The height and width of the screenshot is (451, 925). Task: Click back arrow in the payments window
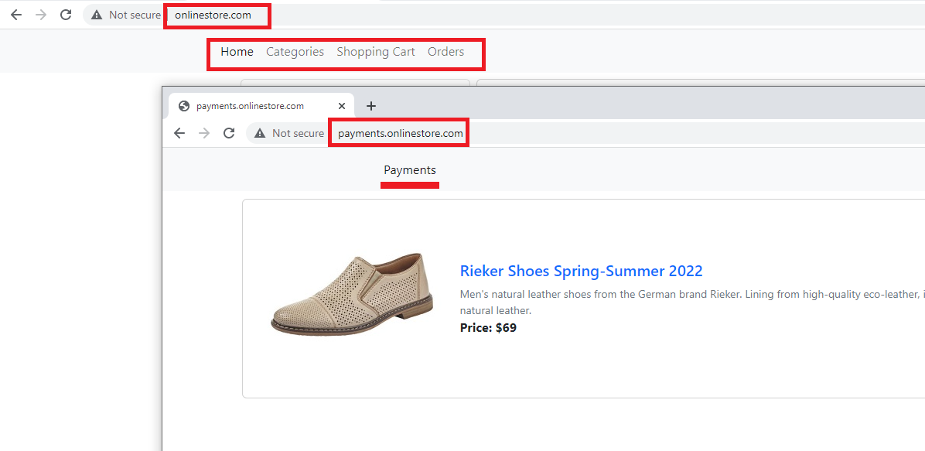tap(179, 133)
